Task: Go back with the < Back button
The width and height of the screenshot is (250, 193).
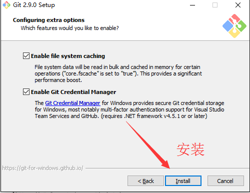Action: [145, 181]
